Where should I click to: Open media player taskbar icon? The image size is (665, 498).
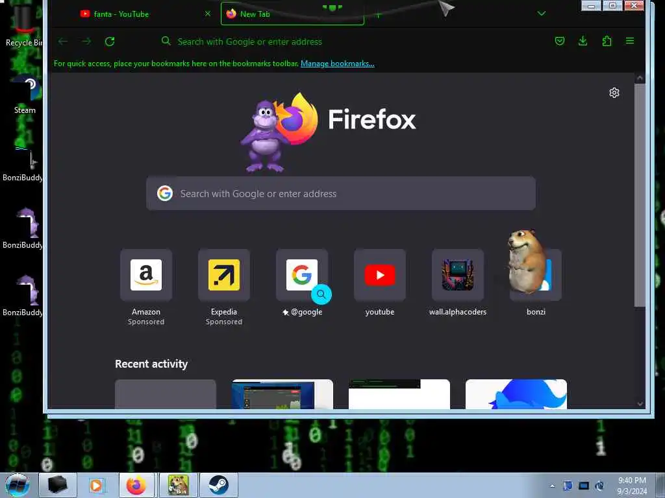[x=96, y=485]
